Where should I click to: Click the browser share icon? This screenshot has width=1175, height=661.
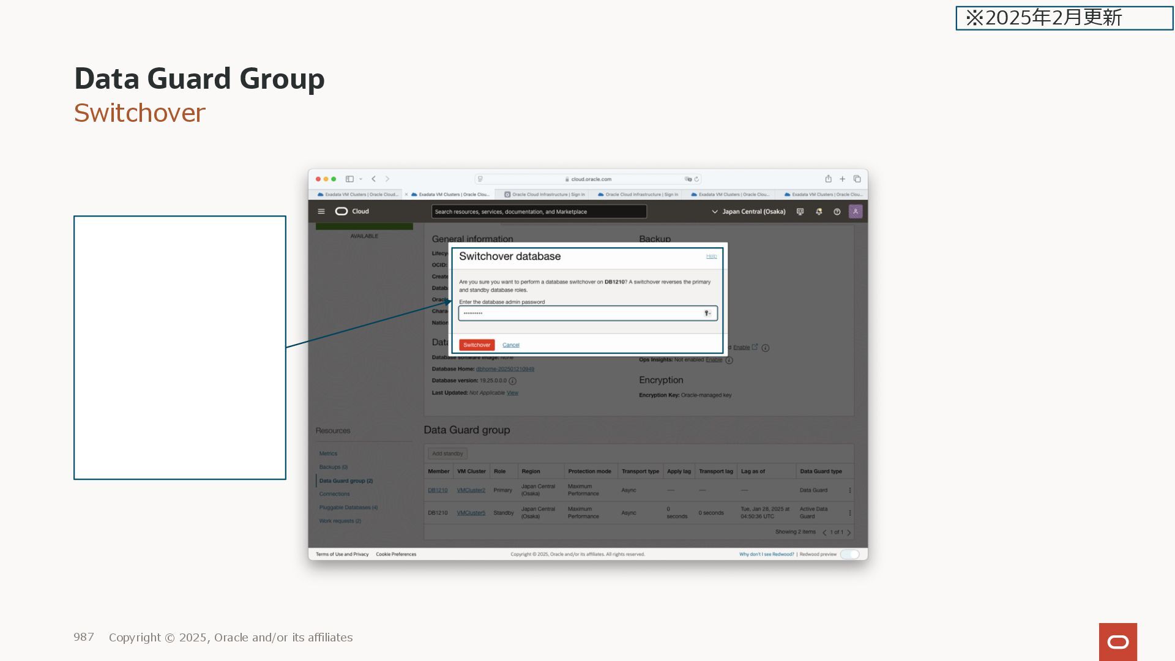point(828,179)
